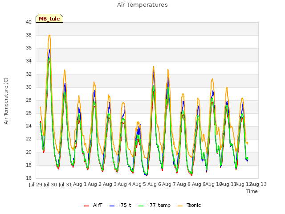Screen dimensions: 285x214
Task: Click the y-axis value 30
Action: [28, 87]
